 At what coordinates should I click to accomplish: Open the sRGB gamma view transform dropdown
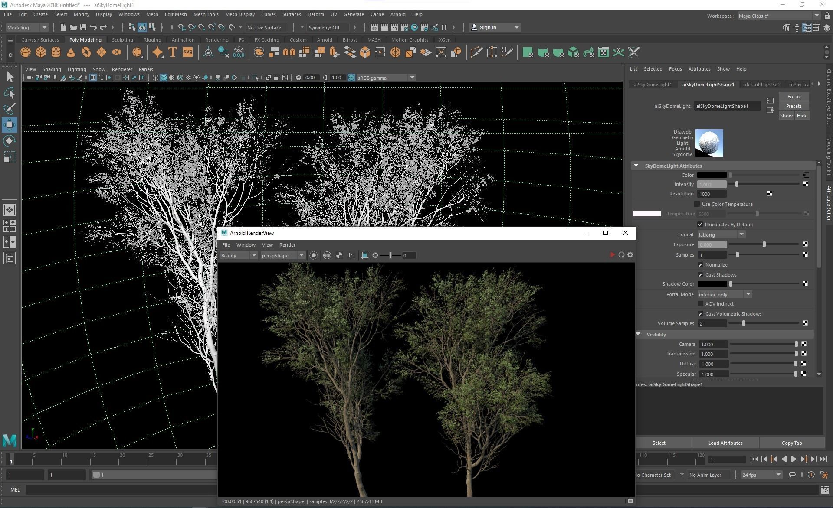click(x=386, y=78)
